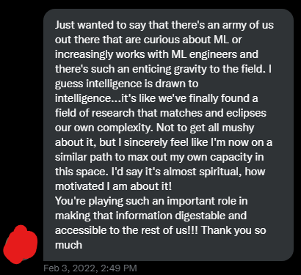Click the phrase 'Not to get all mushy'
Image resolution: width=301 pixels, height=275 pixels.
click(x=206, y=128)
